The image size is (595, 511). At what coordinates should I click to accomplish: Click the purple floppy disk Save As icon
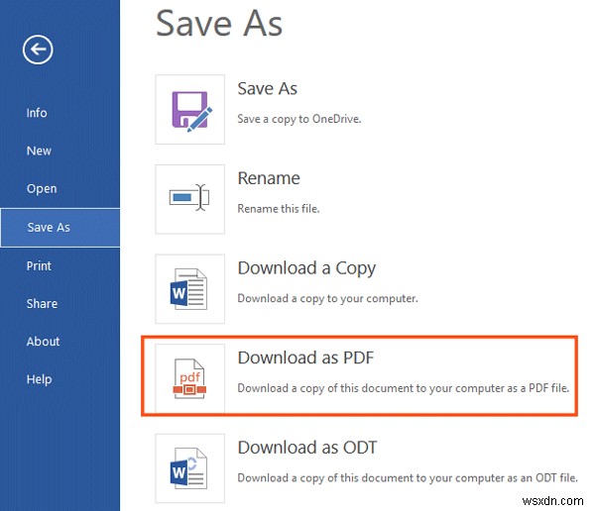click(190, 108)
